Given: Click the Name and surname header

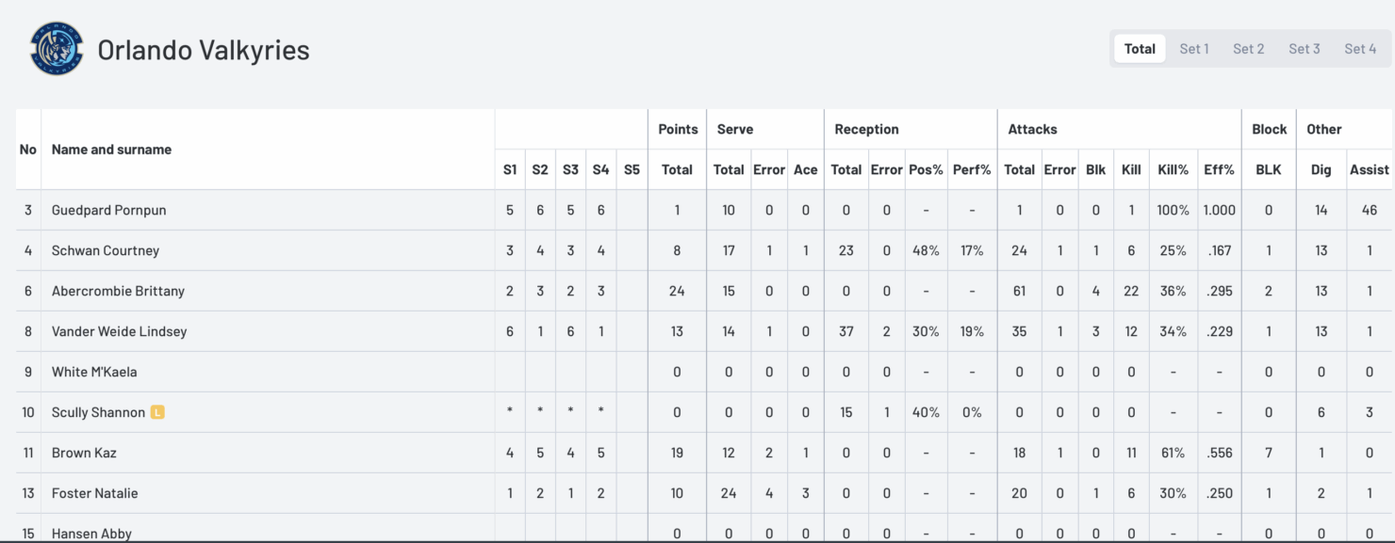Looking at the screenshot, I should [111, 150].
